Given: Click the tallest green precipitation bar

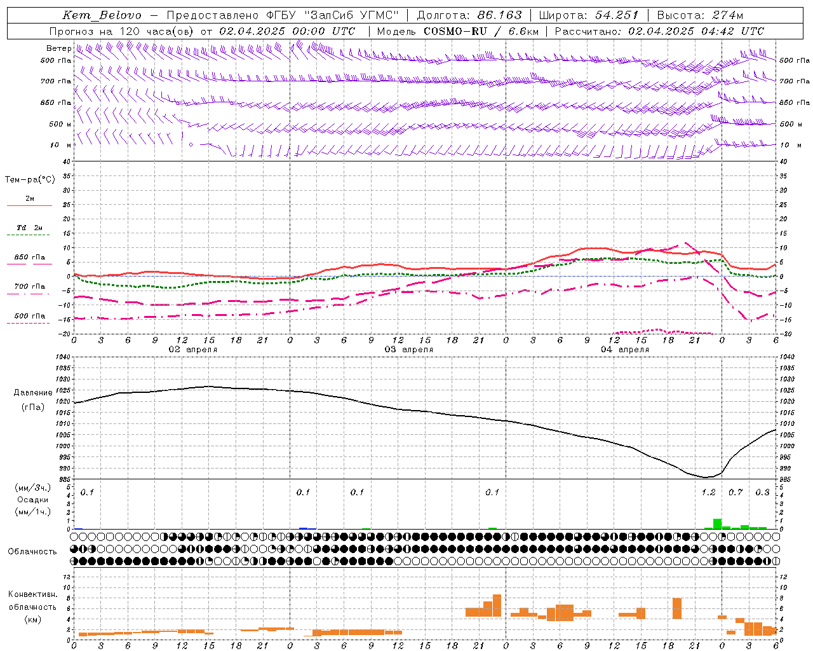Looking at the screenshot, I should click(x=717, y=524).
